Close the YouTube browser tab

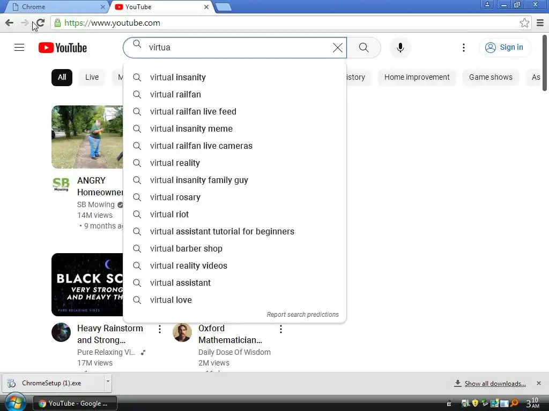[x=206, y=6]
